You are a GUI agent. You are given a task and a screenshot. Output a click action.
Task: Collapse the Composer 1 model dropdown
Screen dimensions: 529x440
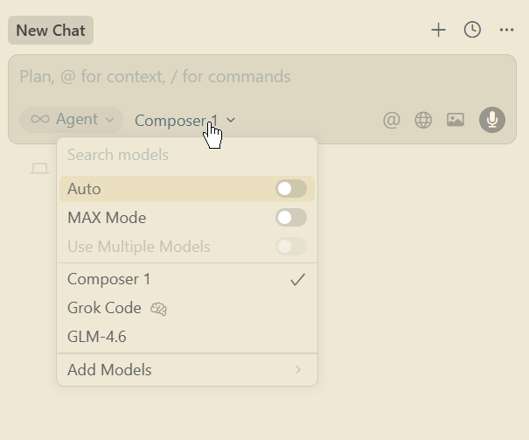(184, 120)
